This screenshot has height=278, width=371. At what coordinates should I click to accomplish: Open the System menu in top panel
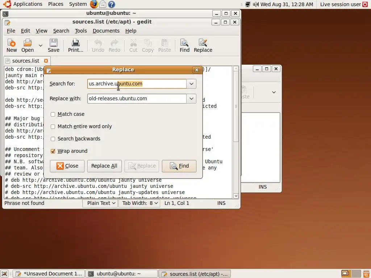(x=78, y=4)
